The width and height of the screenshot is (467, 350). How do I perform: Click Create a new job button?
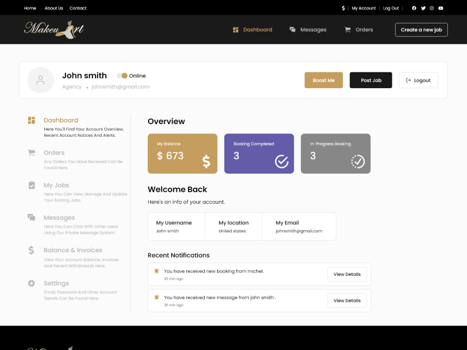pos(421,30)
